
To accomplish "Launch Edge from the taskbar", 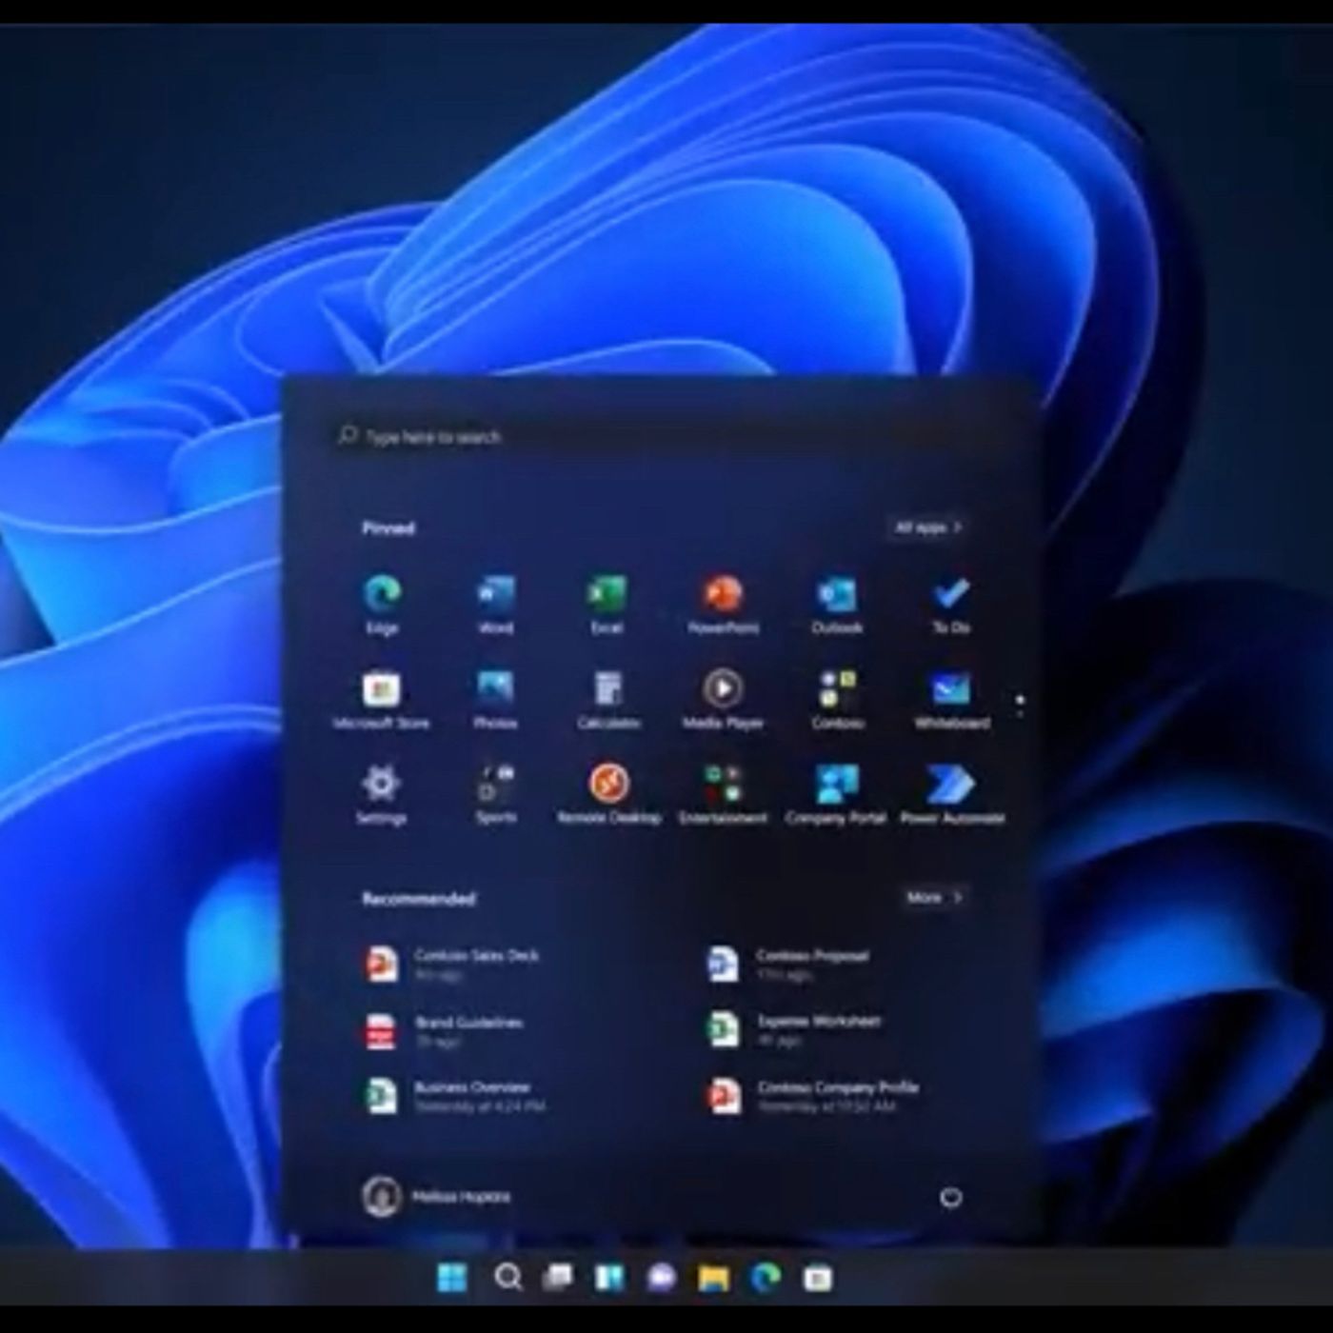I will click(765, 1277).
